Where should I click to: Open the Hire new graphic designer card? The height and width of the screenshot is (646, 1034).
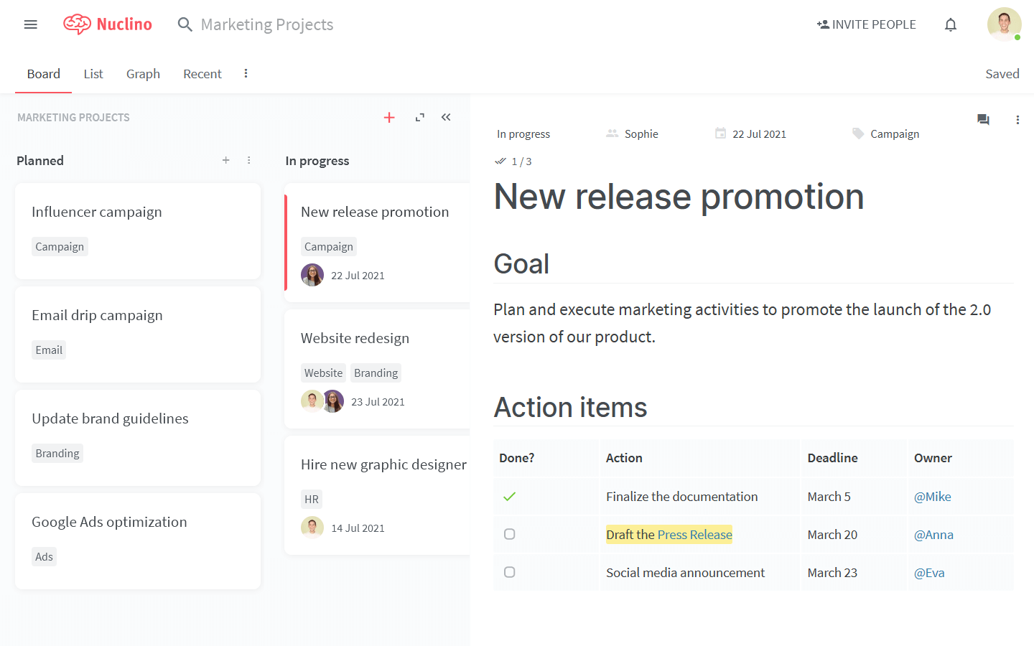[x=377, y=495]
